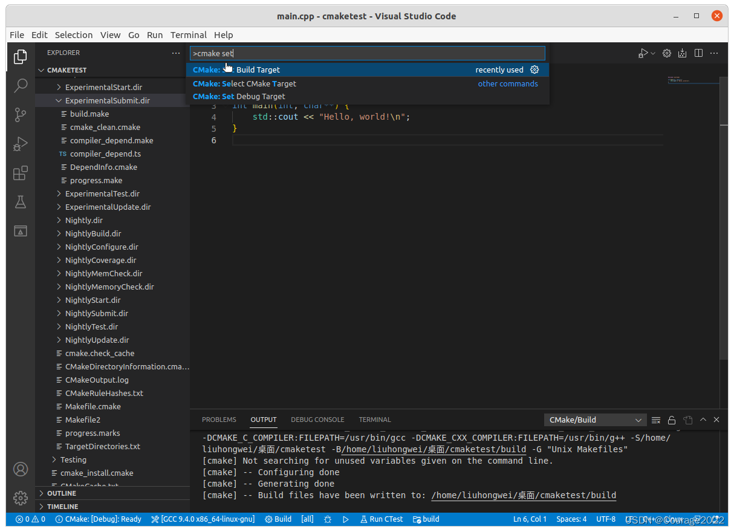
Task: Launch target with status bar play icon
Action: coord(346,519)
